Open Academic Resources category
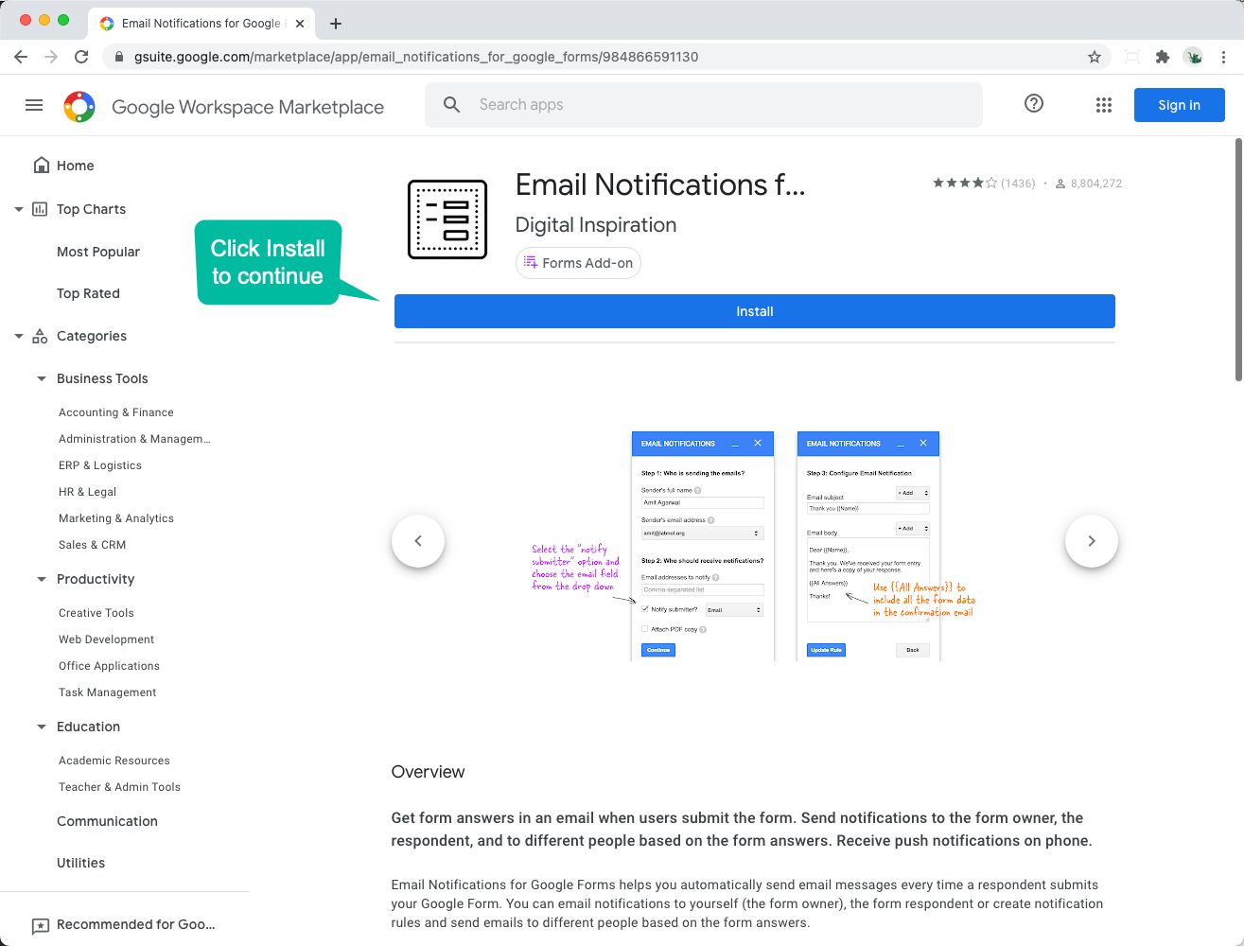The image size is (1244, 946). [114, 761]
